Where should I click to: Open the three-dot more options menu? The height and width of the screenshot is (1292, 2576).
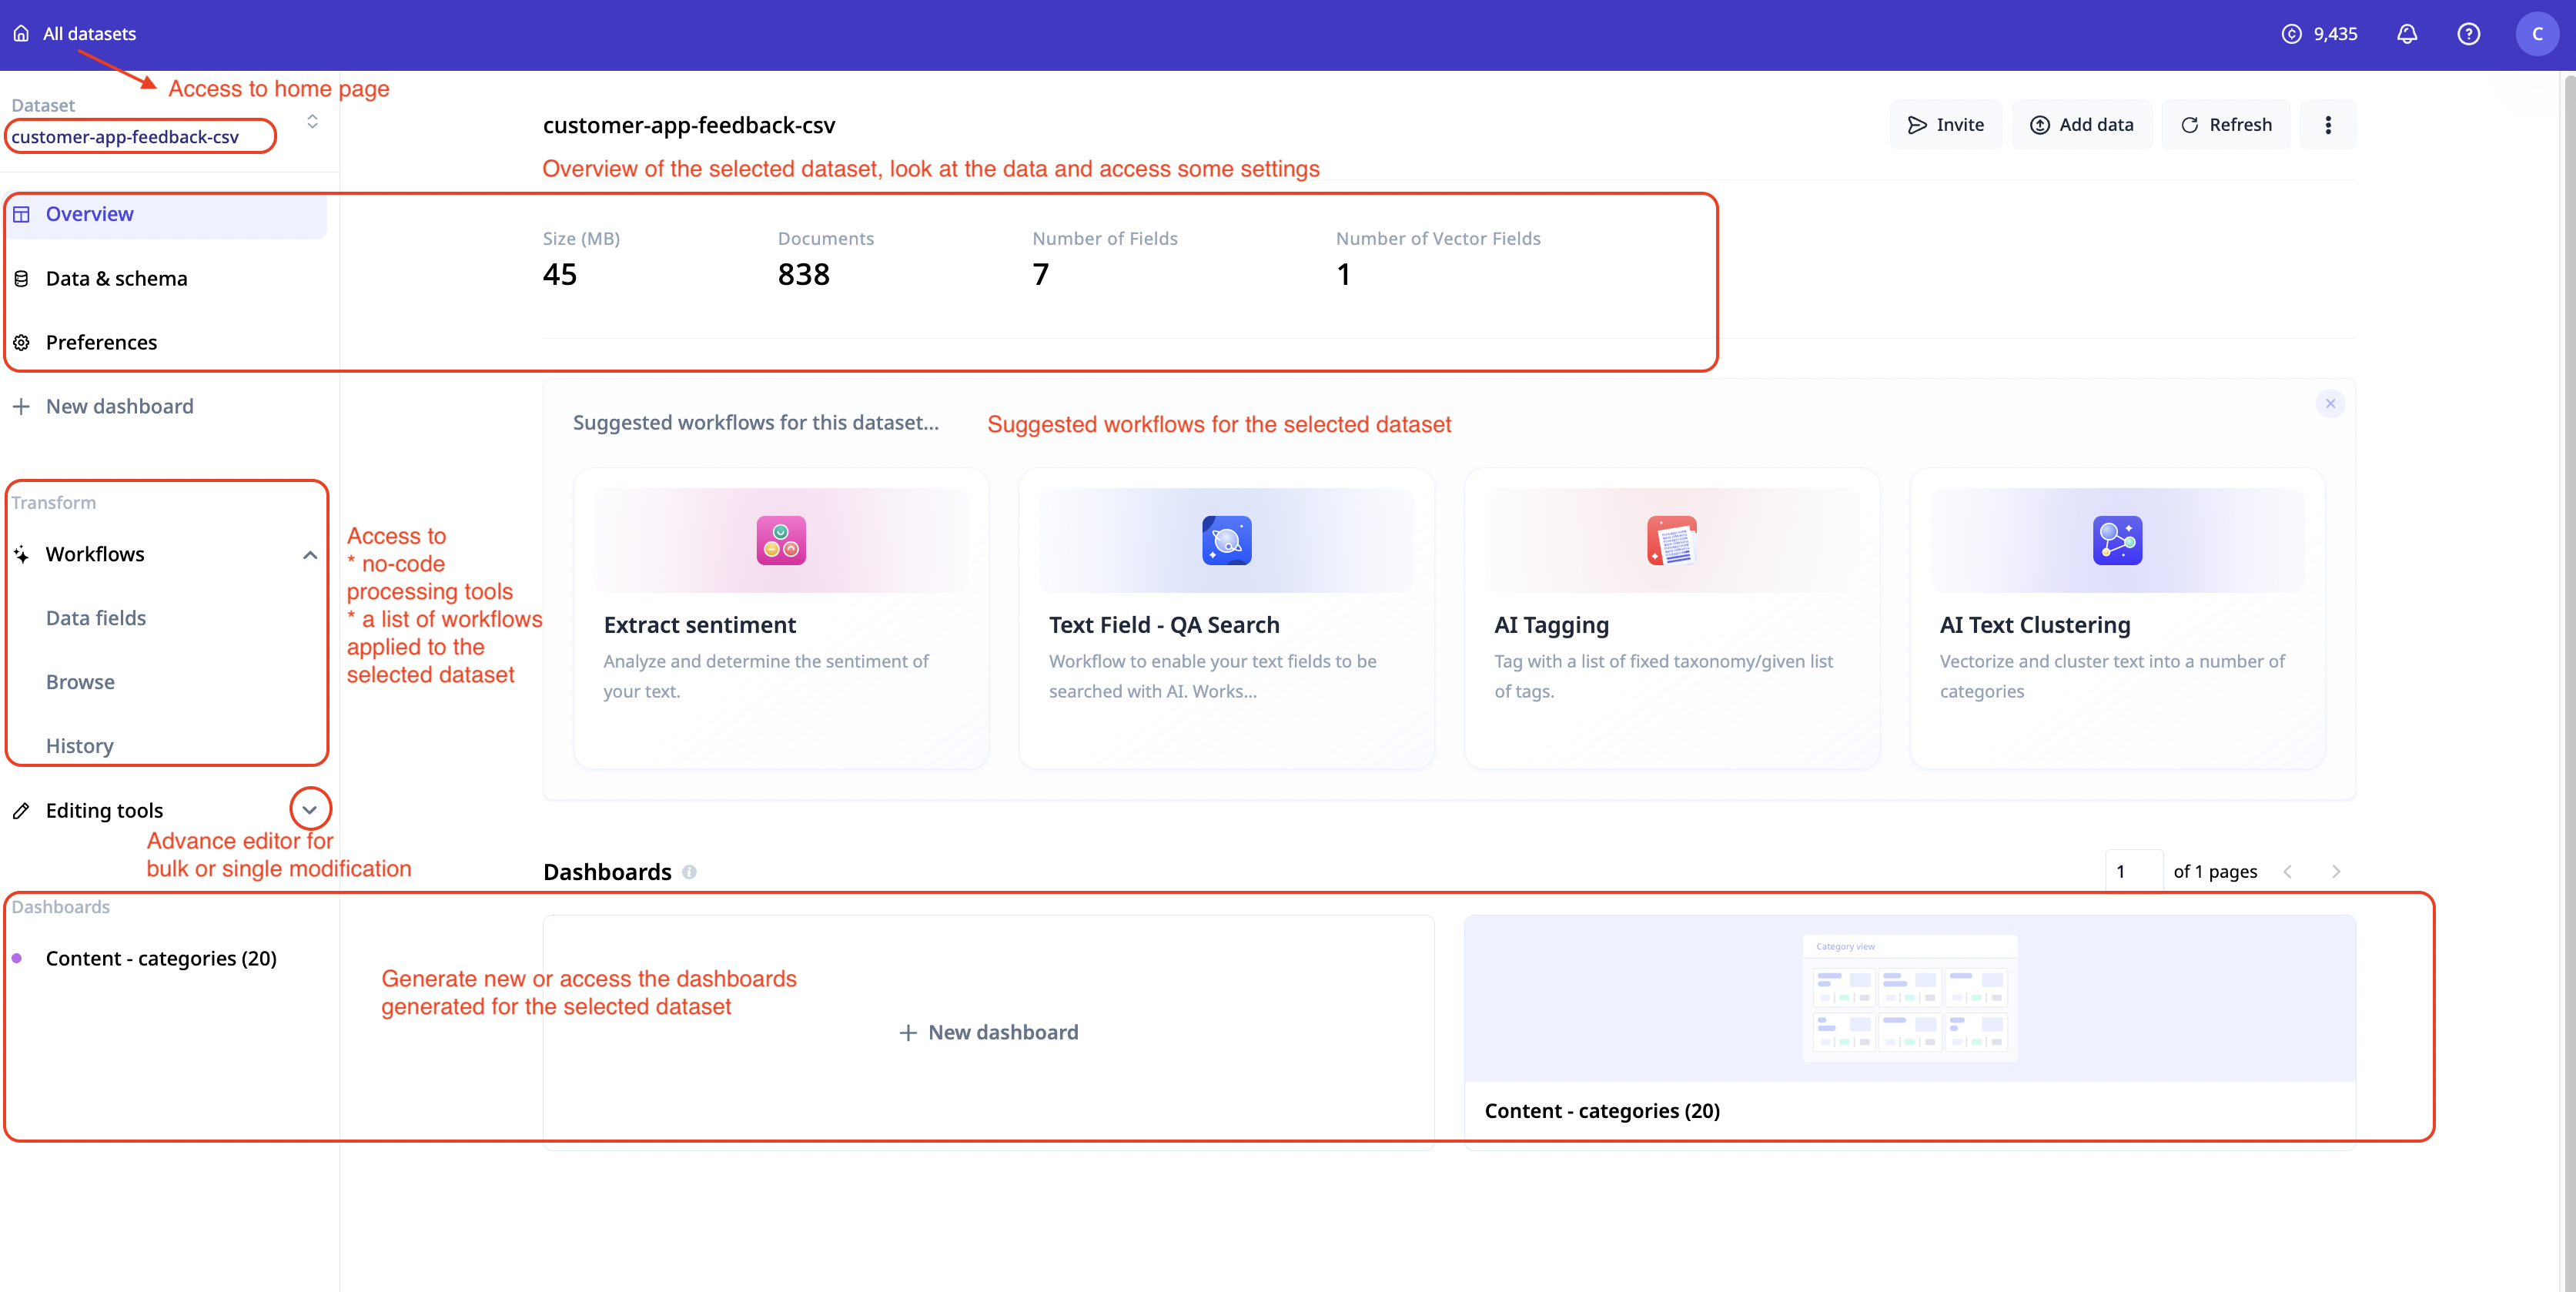point(2327,125)
